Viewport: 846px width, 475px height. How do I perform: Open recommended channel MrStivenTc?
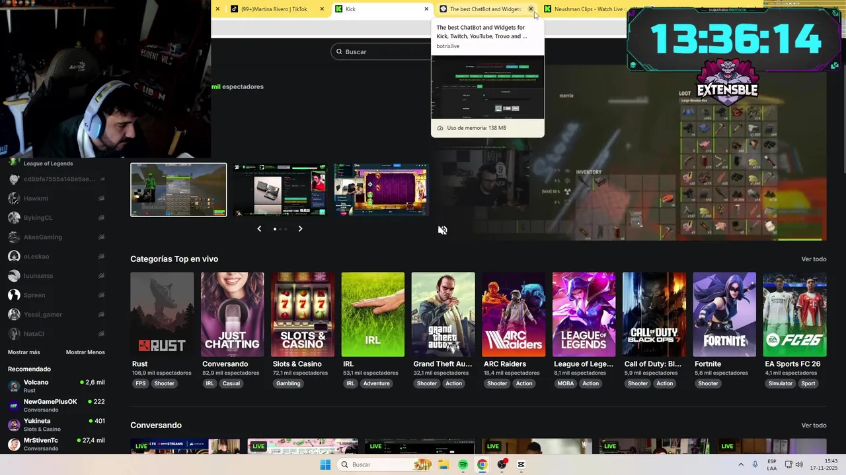coord(57,444)
